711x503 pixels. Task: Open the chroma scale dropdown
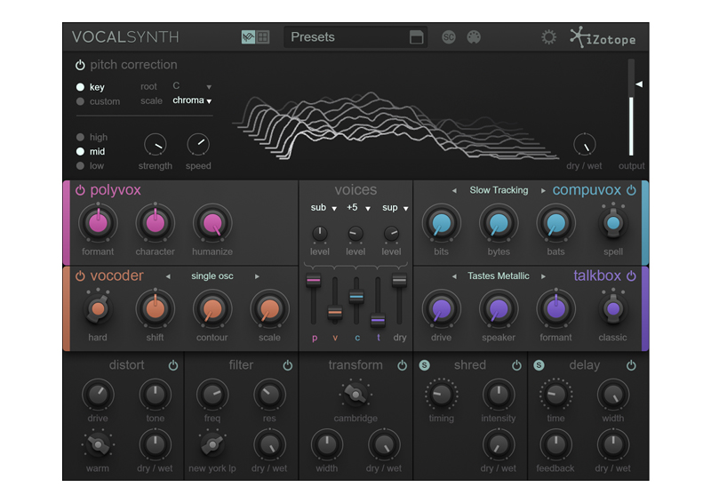[192, 100]
